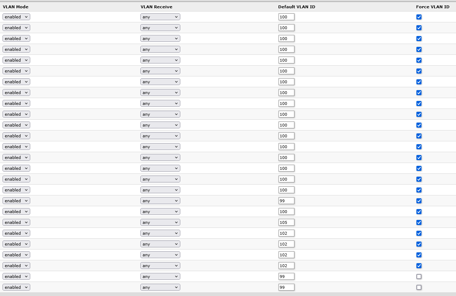Image resolution: width=456 pixels, height=296 pixels.
Task: Click the last Default VLAN ID field showing 102
Action: pyautogui.click(x=286, y=266)
